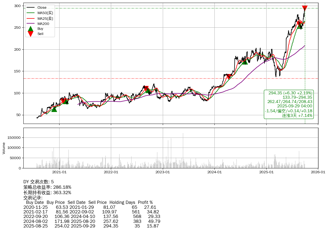Click the Volume axis label
328x231 pixels.
tap(4, 148)
